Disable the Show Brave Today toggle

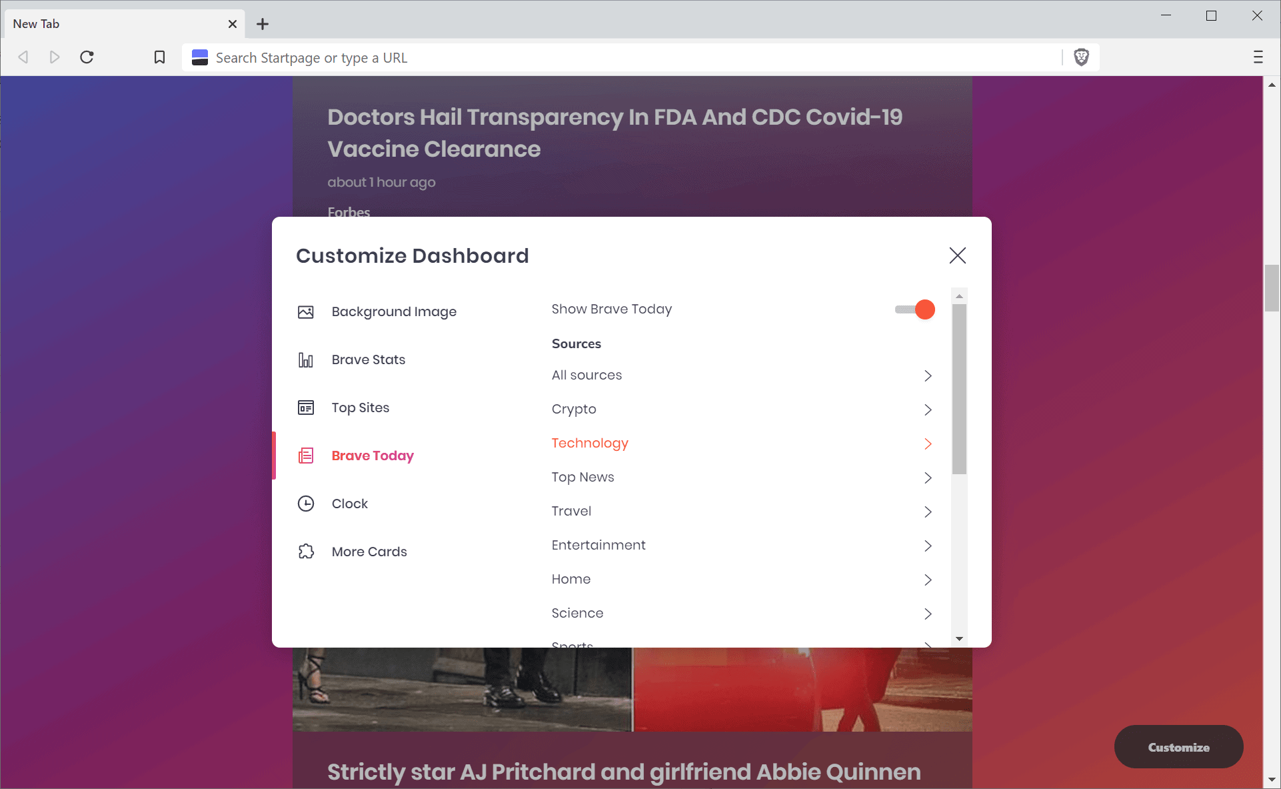pos(923,309)
